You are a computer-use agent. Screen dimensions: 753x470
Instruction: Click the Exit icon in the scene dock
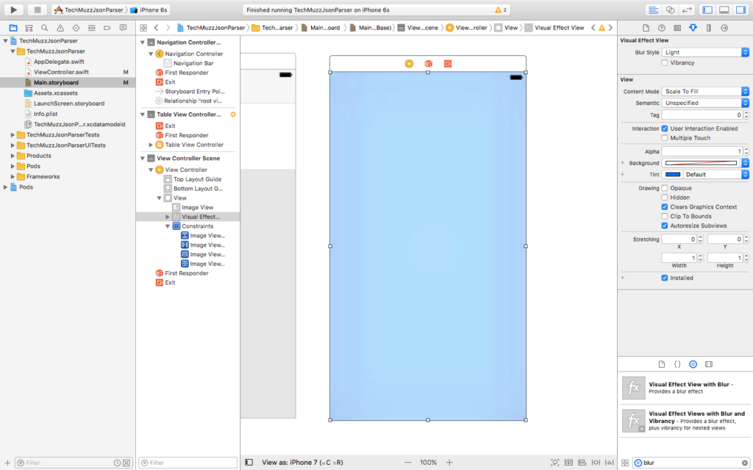(x=448, y=64)
